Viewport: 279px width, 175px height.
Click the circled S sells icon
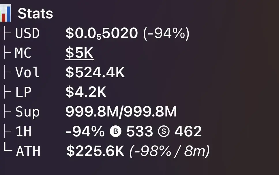(163, 132)
